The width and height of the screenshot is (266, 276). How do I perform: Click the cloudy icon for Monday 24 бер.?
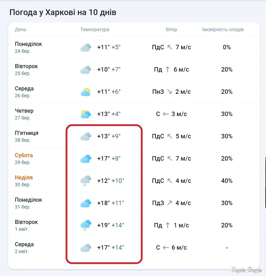point(85,47)
